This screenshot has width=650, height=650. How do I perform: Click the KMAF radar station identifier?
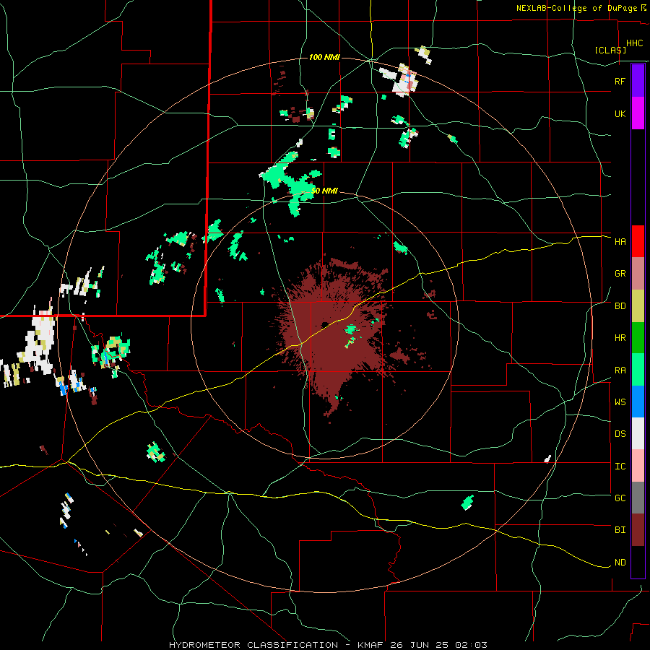point(373,645)
